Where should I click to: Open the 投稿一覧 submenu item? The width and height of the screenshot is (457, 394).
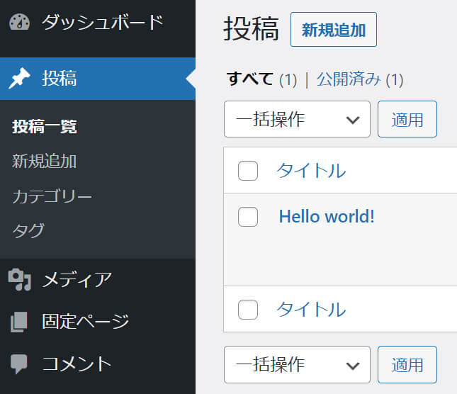(45, 127)
